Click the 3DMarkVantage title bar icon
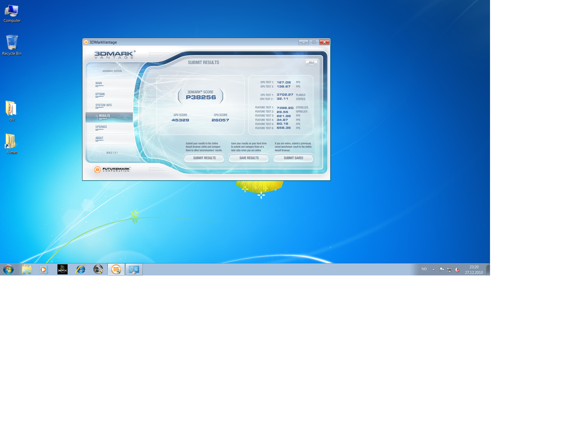This screenshot has height=431, width=575. [86, 42]
